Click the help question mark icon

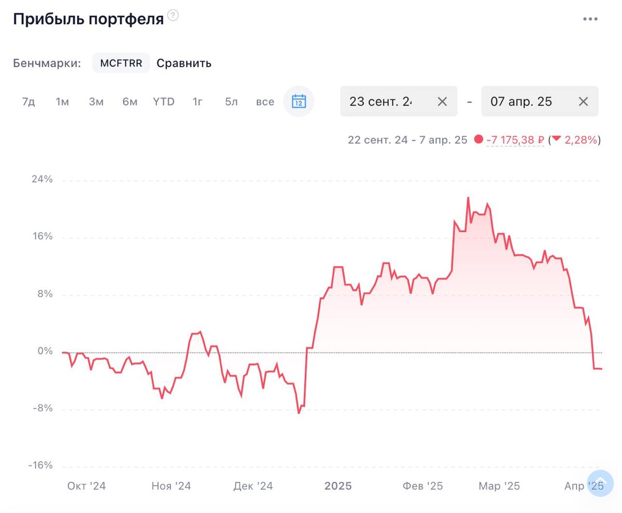coord(173,16)
